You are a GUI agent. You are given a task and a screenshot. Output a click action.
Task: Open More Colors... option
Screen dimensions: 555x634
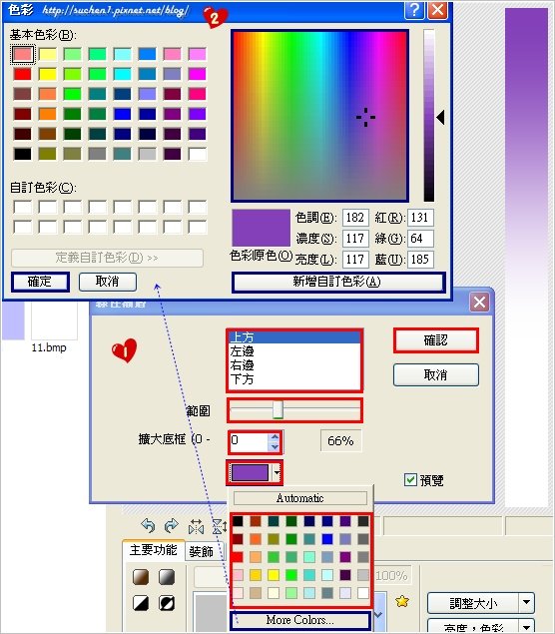pos(299,620)
